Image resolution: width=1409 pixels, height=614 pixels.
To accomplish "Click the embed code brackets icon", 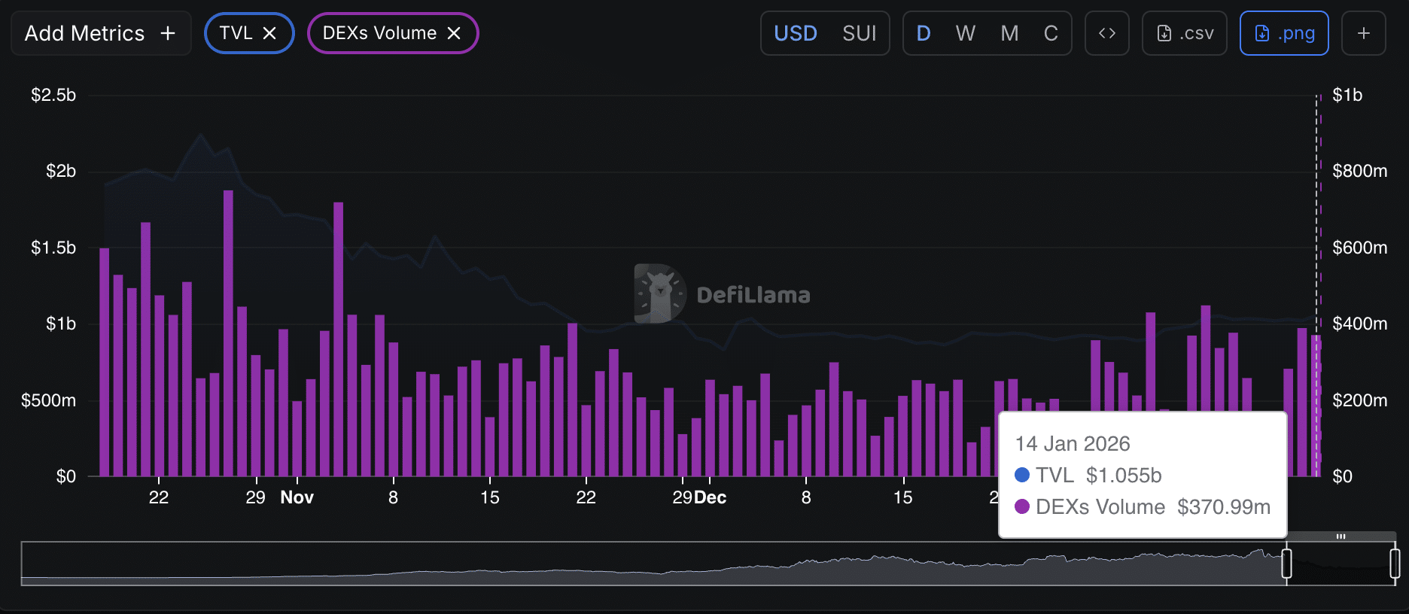I will tap(1106, 33).
